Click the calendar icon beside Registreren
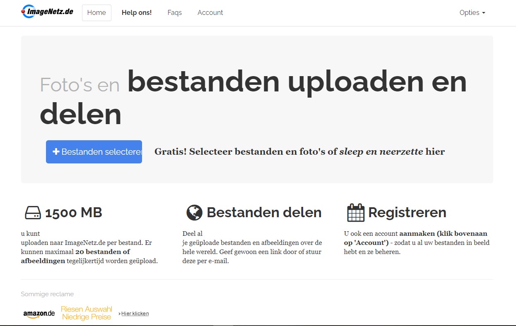The width and height of the screenshot is (516, 326). point(355,212)
